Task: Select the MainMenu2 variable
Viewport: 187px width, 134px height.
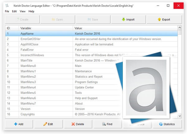Action: click(x=28, y=76)
